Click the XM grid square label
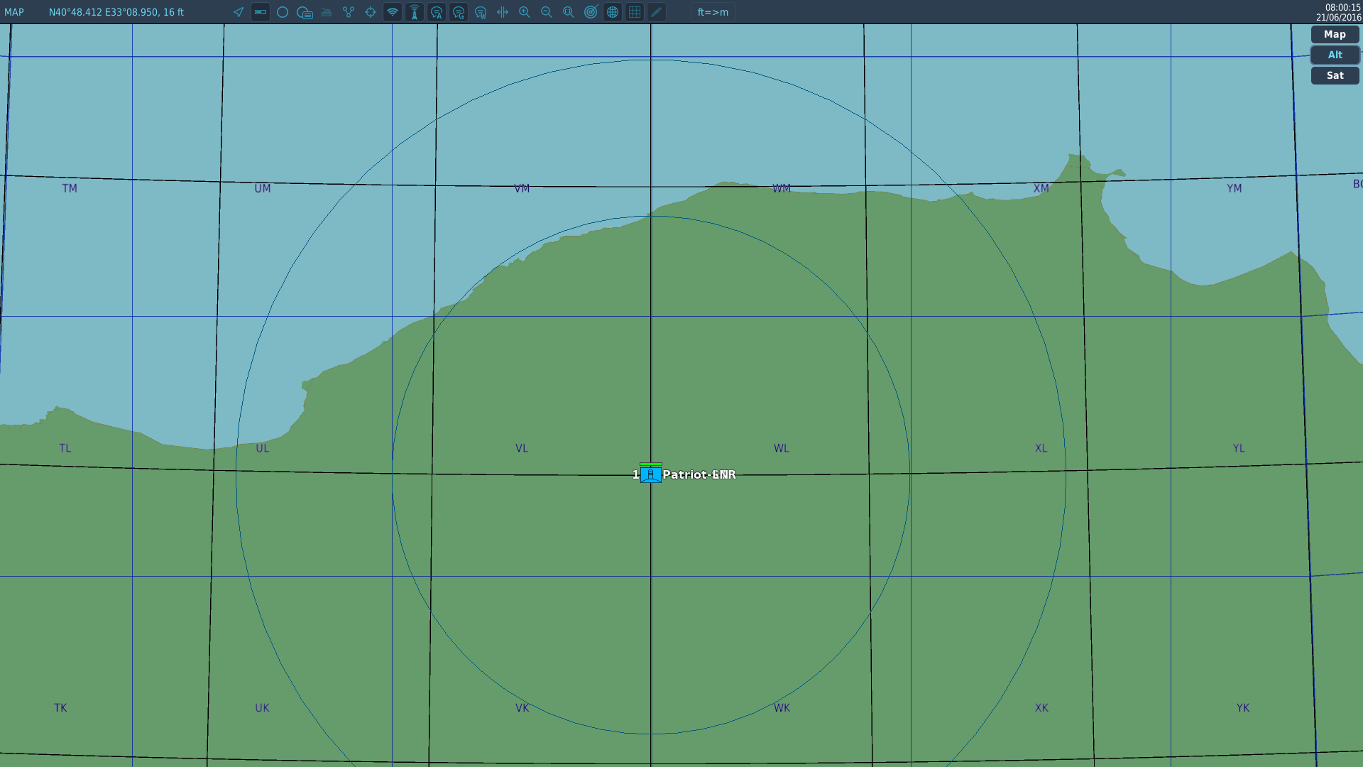This screenshot has width=1363, height=767. coord(1041,188)
